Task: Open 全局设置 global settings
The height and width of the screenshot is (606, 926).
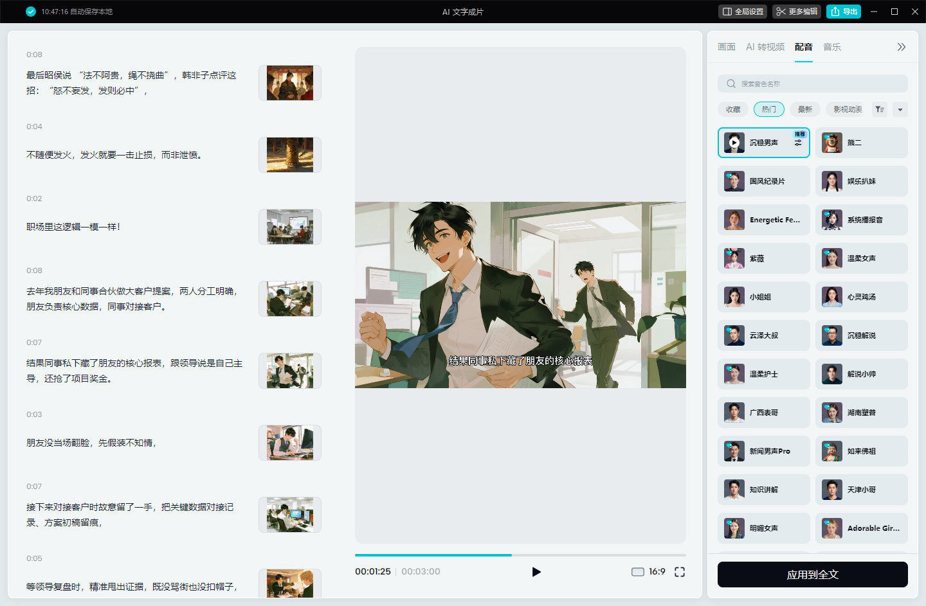Action: point(743,12)
